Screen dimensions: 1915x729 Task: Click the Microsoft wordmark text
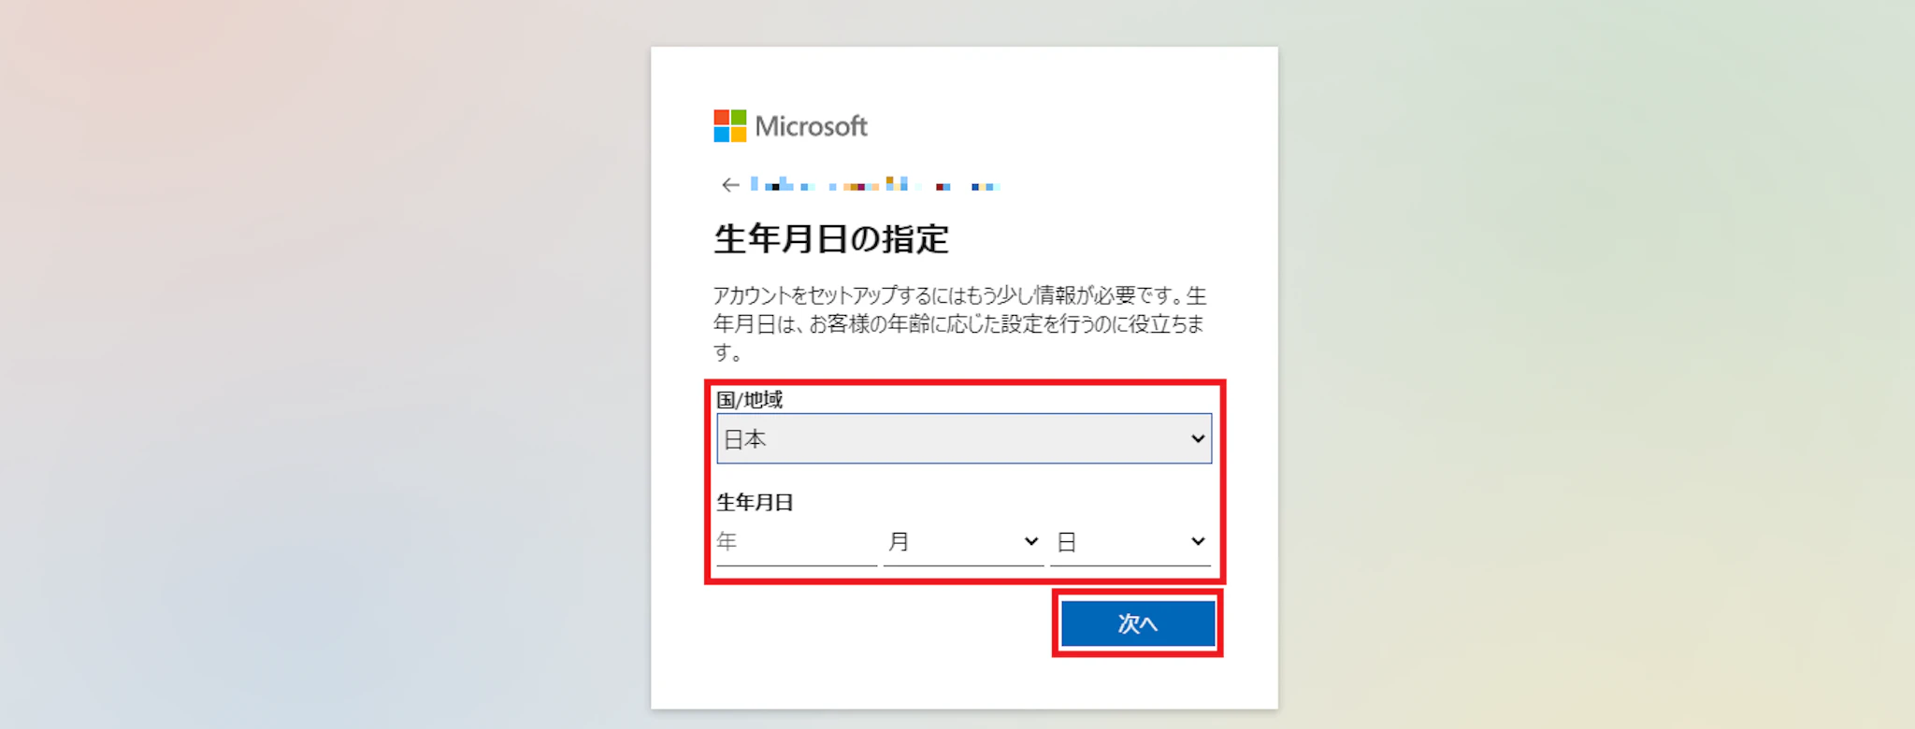(x=811, y=126)
